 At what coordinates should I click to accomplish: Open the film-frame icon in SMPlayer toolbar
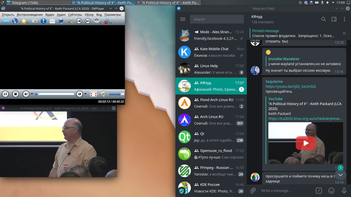[x=61, y=21]
